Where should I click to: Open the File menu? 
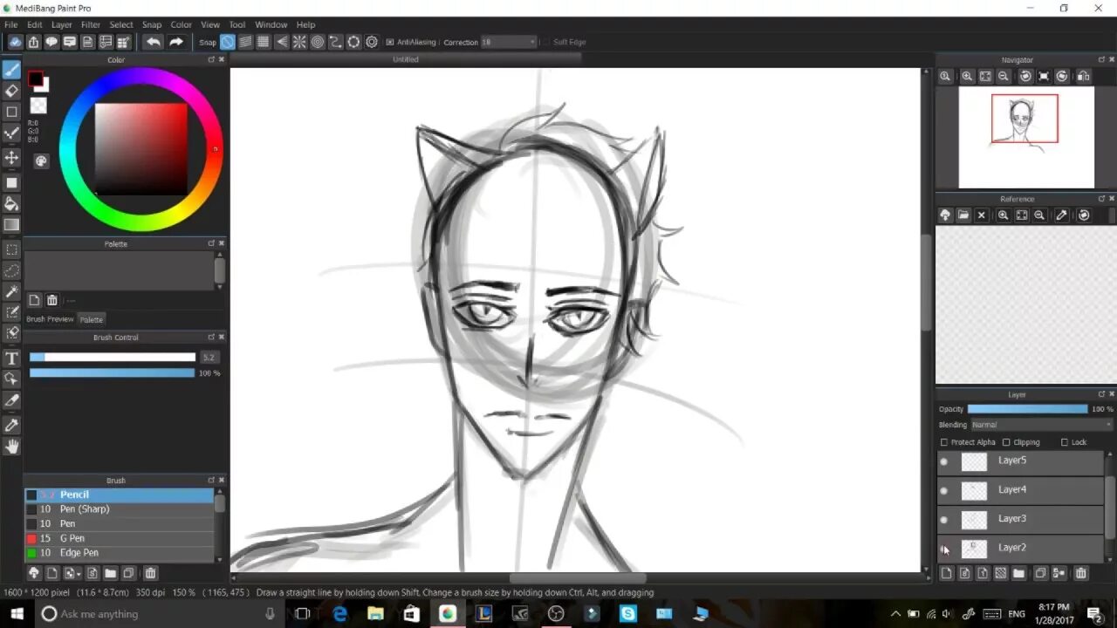pos(11,24)
